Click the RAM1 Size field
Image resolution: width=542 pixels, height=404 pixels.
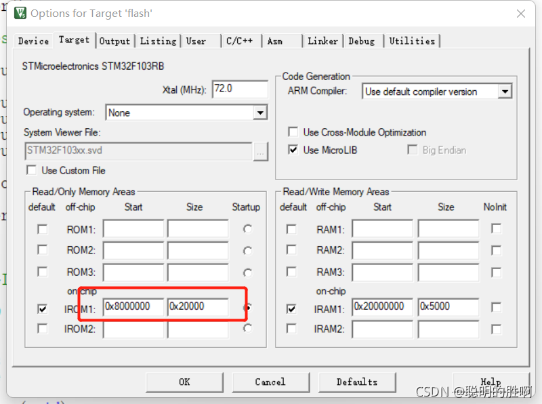point(449,228)
